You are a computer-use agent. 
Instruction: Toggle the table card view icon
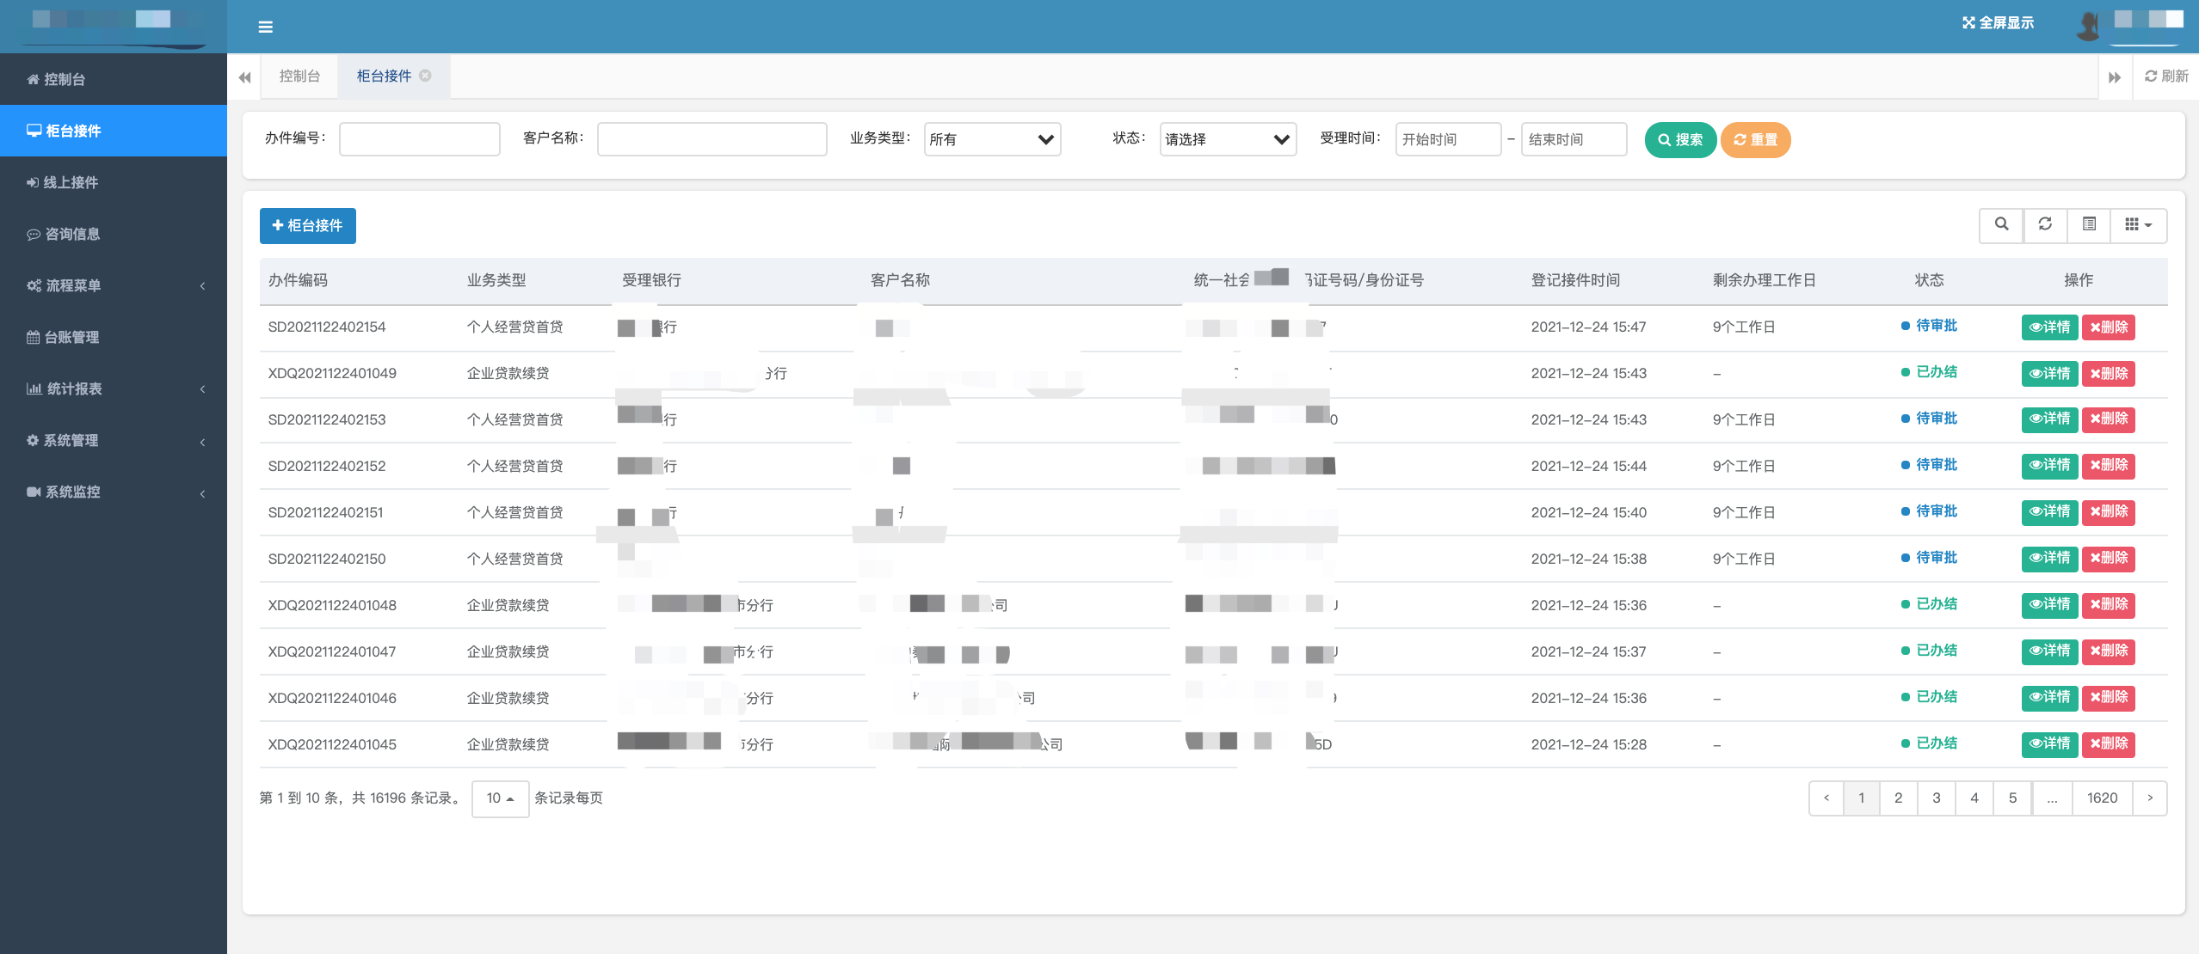[2089, 225]
